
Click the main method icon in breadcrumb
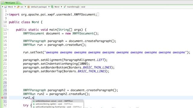65,7
